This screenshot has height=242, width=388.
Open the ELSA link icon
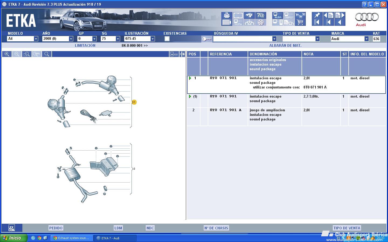pyautogui.click(x=278, y=15)
